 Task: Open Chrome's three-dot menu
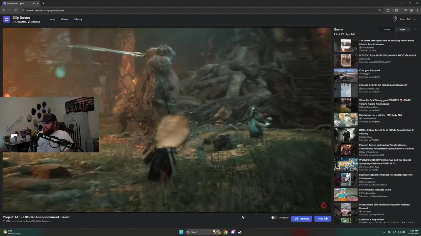coord(417,10)
